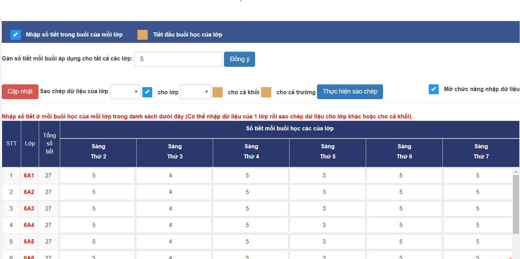520x259 pixels.
Task: Click the 6A1 class name label
Action: [29, 175]
